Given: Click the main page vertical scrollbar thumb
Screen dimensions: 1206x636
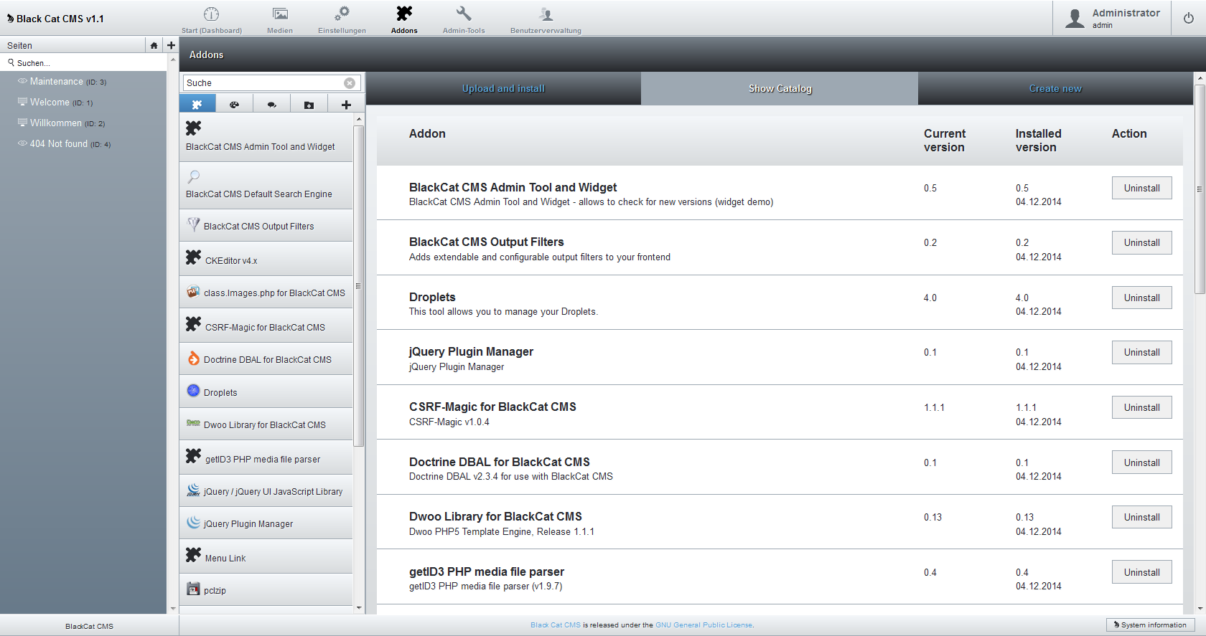Looking at the screenshot, I should (x=1200, y=189).
